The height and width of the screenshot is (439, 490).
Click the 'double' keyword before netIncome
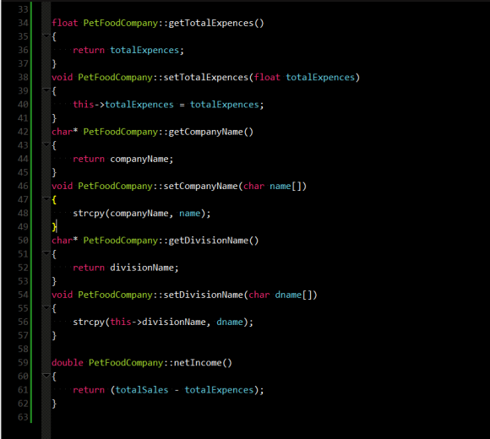68,362
